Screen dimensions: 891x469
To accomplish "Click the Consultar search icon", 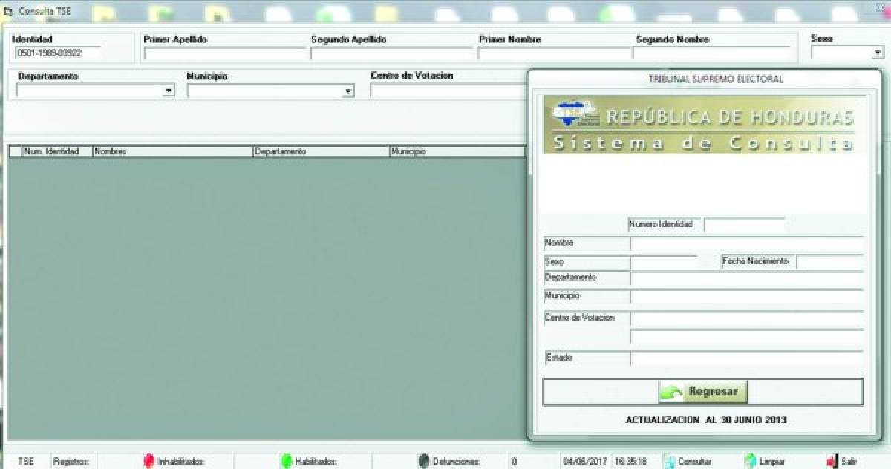I will pyautogui.click(x=668, y=461).
